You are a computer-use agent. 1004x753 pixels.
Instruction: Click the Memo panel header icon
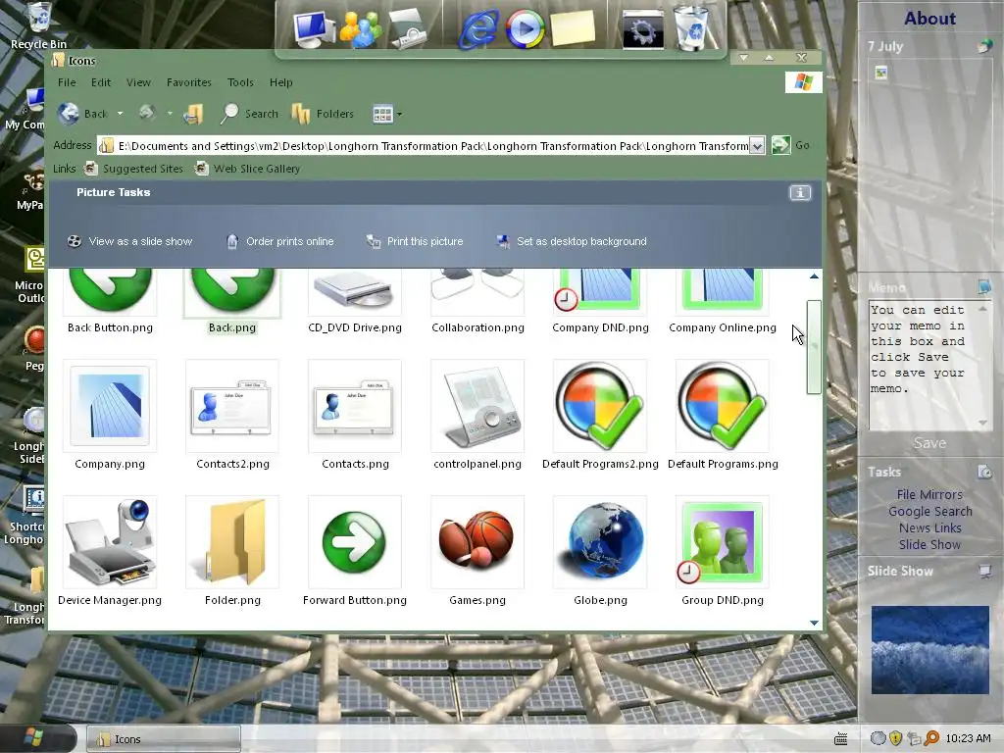coord(984,287)
